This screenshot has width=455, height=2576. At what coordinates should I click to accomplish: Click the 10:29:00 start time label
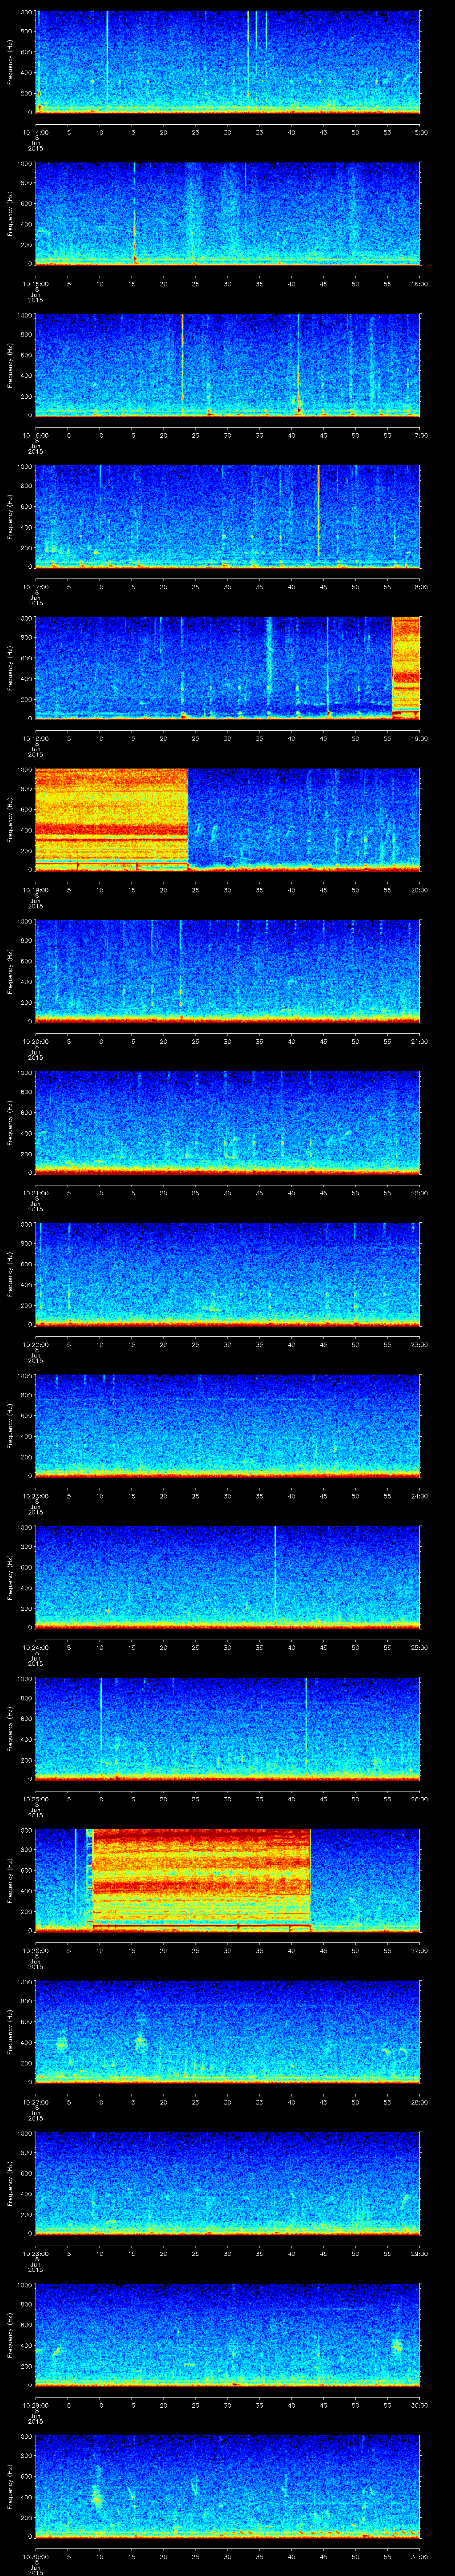[x=35, y=2405]
